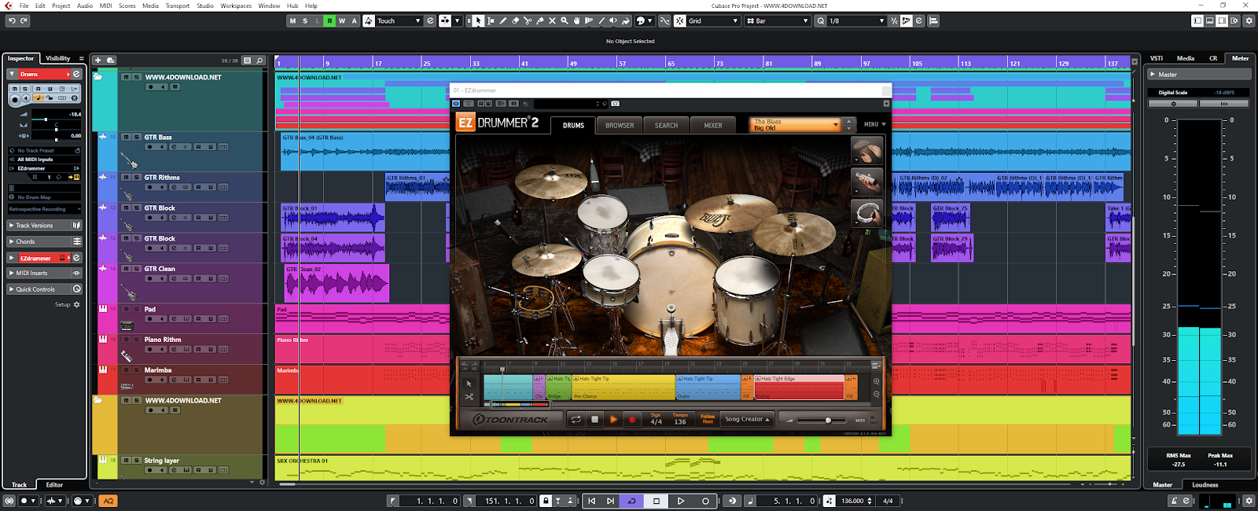Toggle the green Read automation (R) button

tap(329, 21)
